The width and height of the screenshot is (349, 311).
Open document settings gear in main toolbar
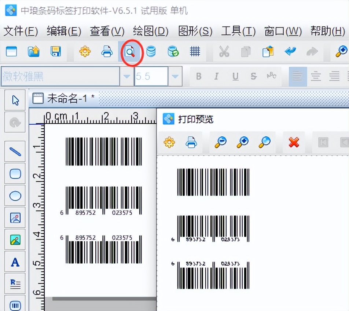point(85,51)
